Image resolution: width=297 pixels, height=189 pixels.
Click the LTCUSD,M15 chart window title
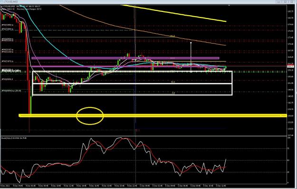click(10, 2)
